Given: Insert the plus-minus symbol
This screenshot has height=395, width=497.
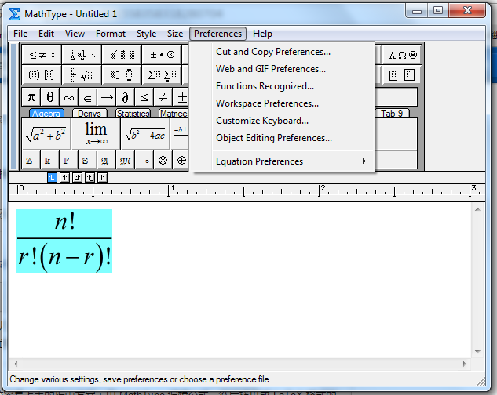Looking at the screenshot, I should pyautogui.click(x=181, y=97).
